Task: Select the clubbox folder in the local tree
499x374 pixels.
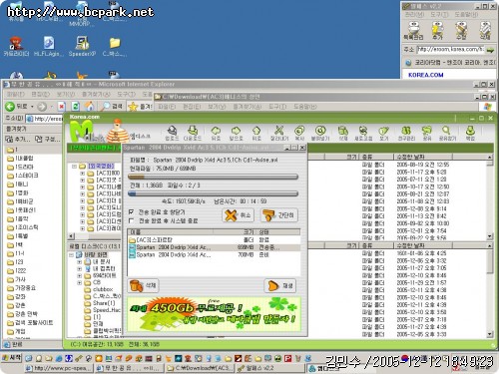Action: (x=103, y=289)
